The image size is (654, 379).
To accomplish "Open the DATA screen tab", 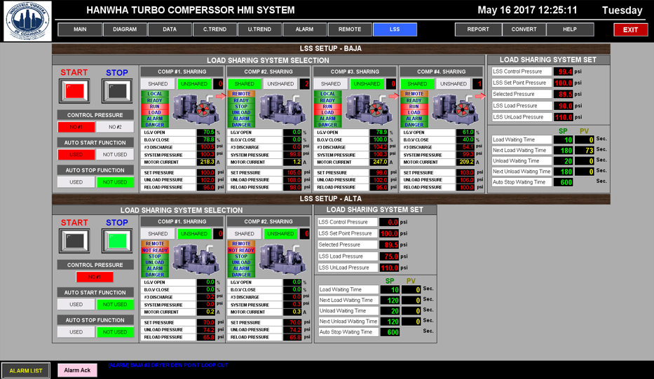I will click(170, 29).
